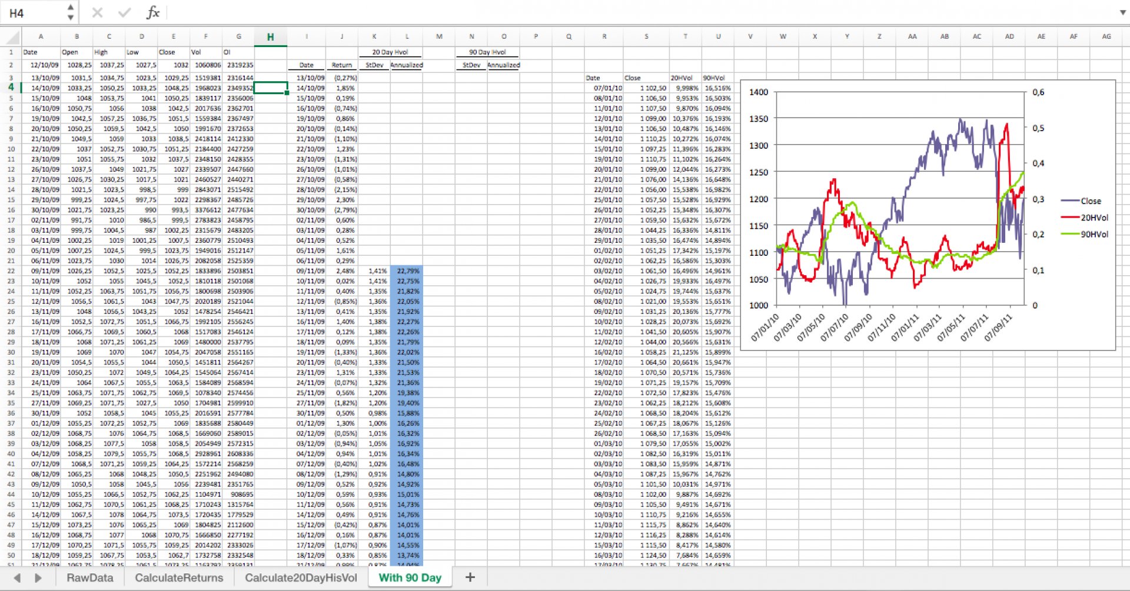Viewport: 1130px width, 591px height.
Task: Click the fx insert function icon
Action: (x=153, y=12)
